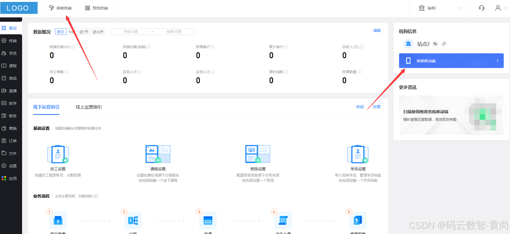Click info icon next to 总收入(元)
Screen dimensions: 510x234
click(x=361, y=47)
